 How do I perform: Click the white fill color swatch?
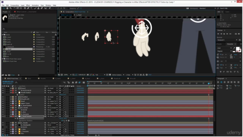point(238,49)
